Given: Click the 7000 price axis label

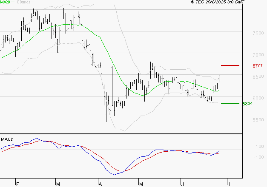Looking at the screenshot, I should (258, 55).
